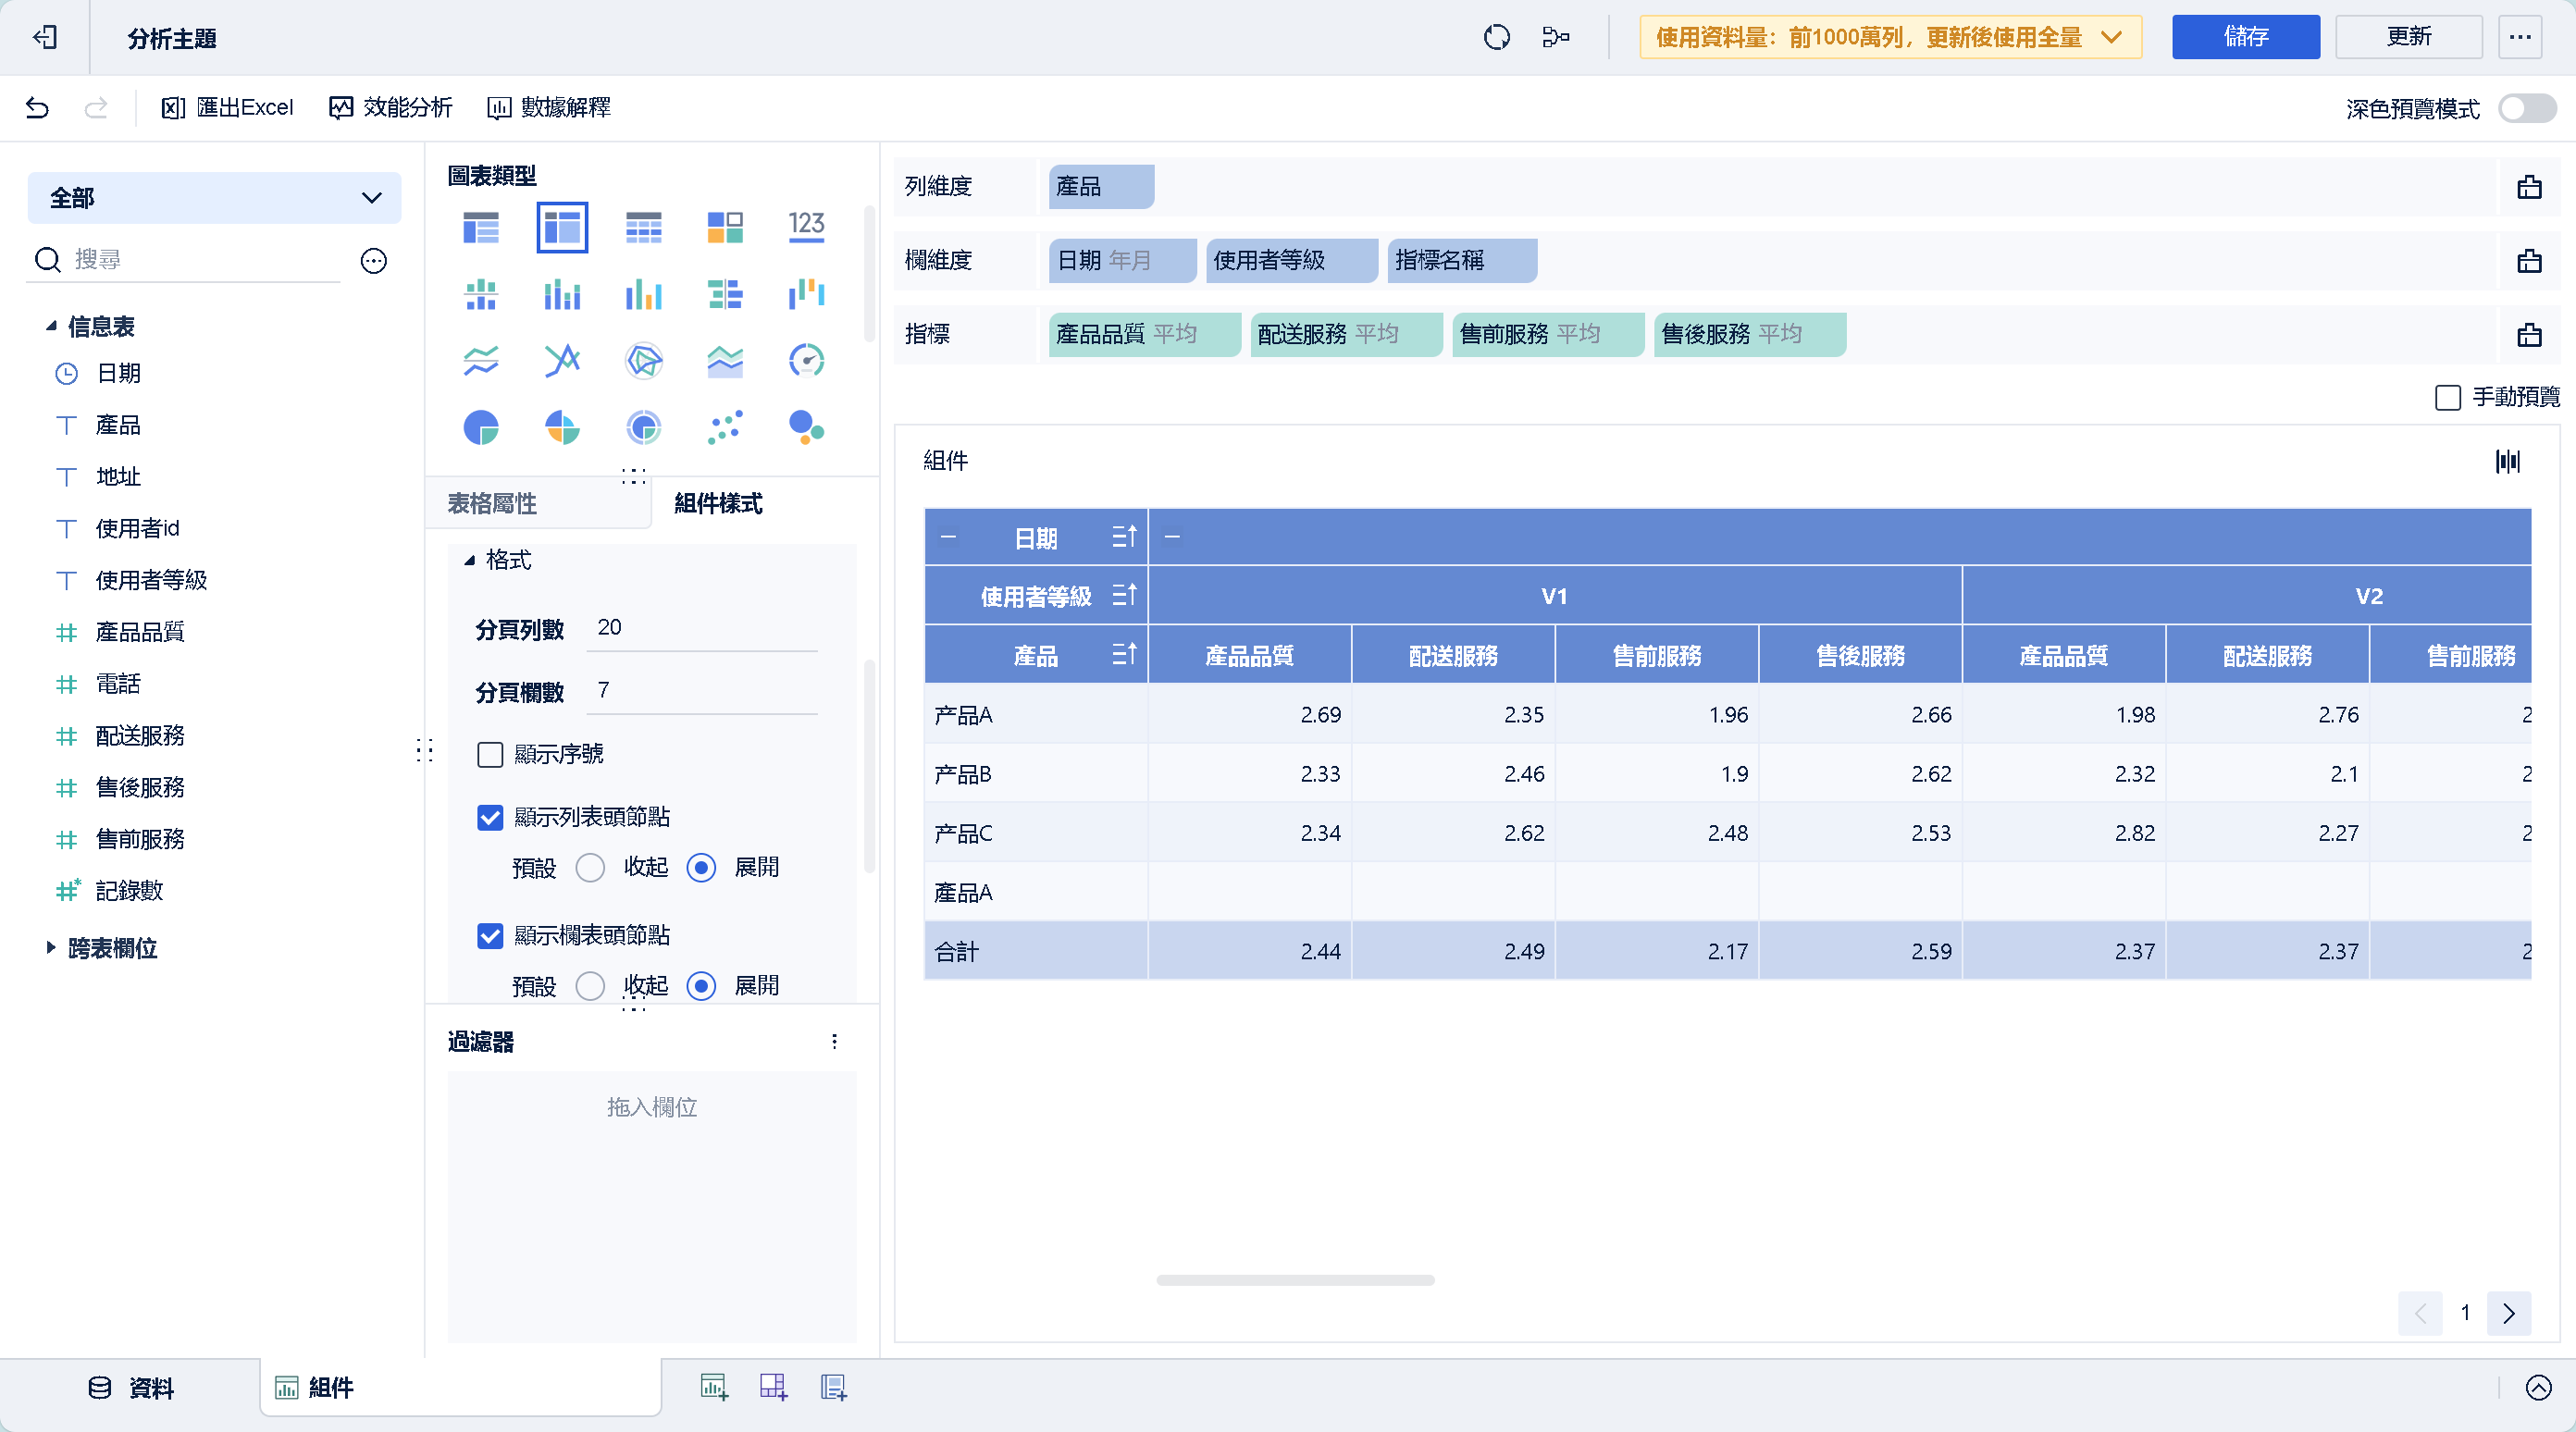
Task: Select the gauge chart type icon
Action: pos(806,360)
